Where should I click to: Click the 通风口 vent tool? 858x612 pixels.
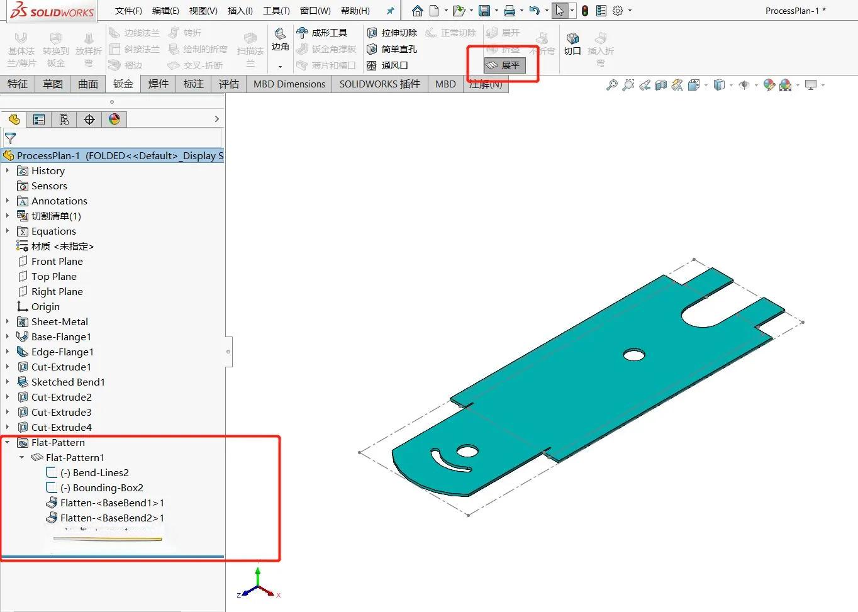[x=388, y=65]
